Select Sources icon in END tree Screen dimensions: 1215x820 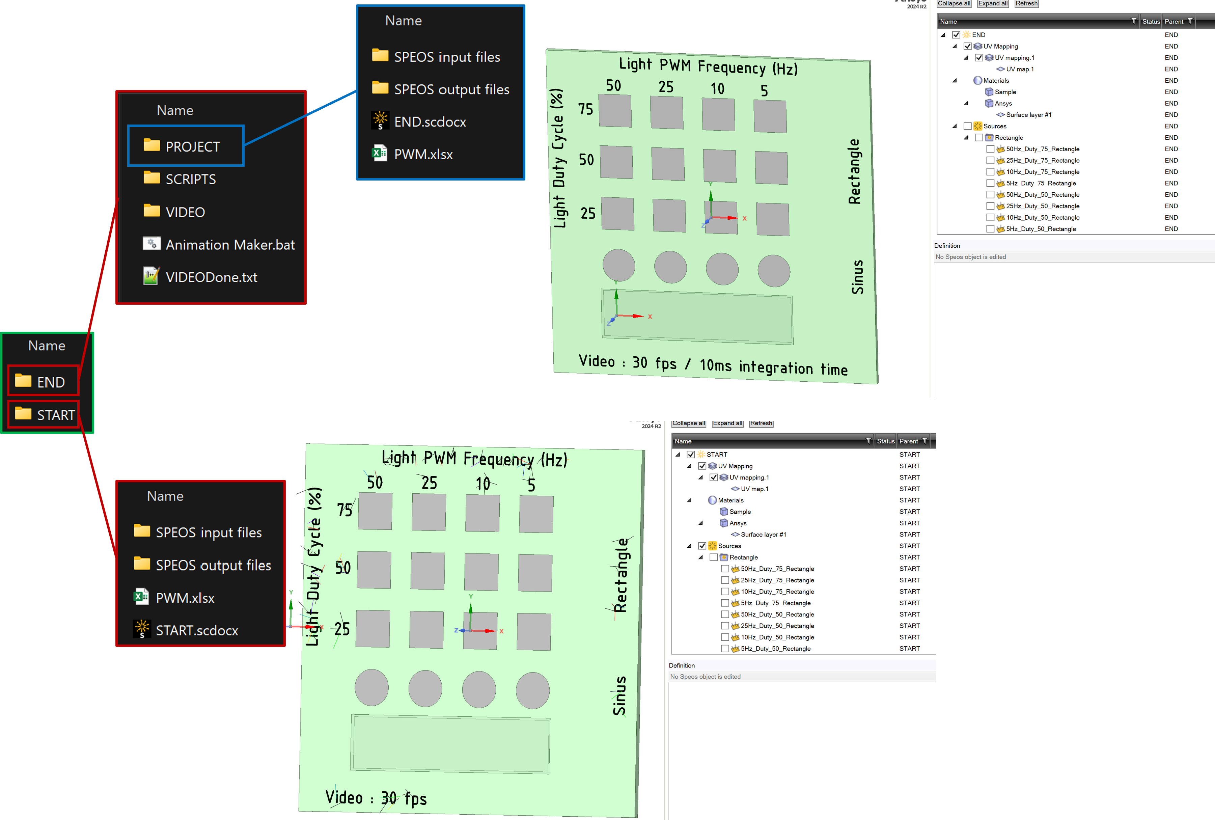pos(978,126)
